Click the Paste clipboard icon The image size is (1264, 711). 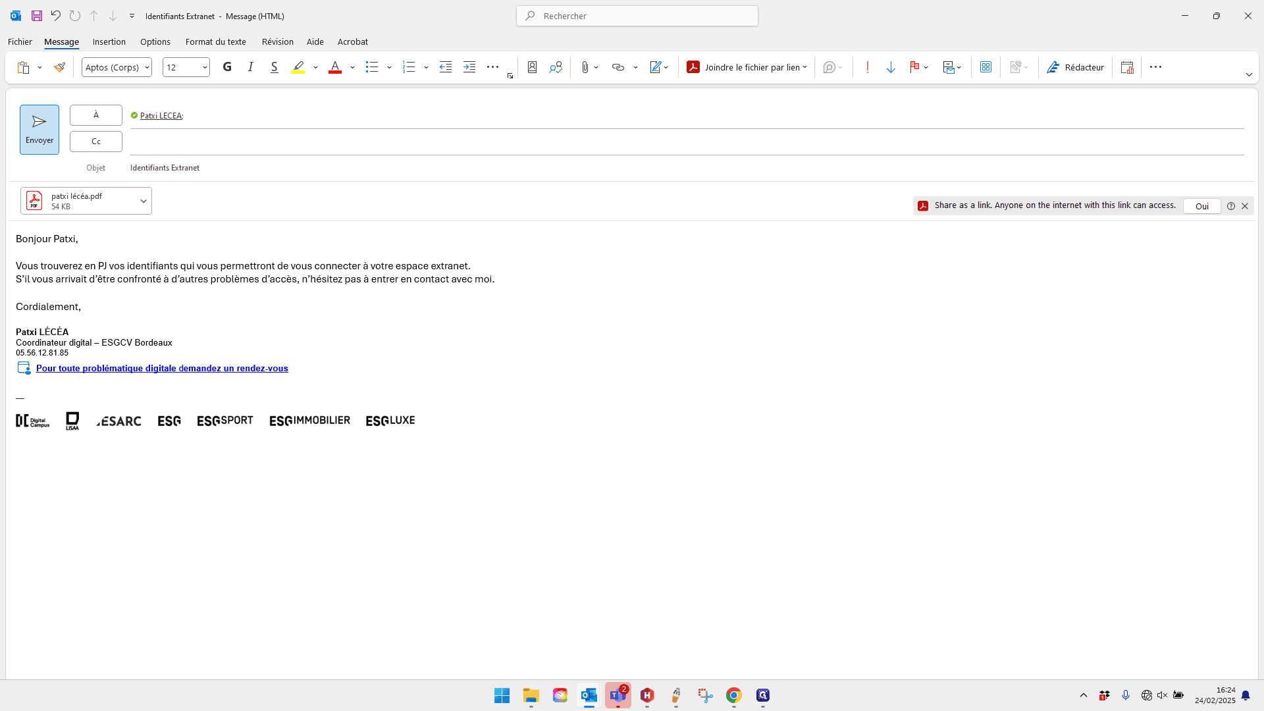point(24,67)
